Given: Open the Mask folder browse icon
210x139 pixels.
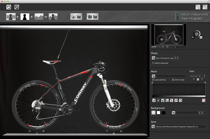Looking at the screenshot, I should 154,76.
